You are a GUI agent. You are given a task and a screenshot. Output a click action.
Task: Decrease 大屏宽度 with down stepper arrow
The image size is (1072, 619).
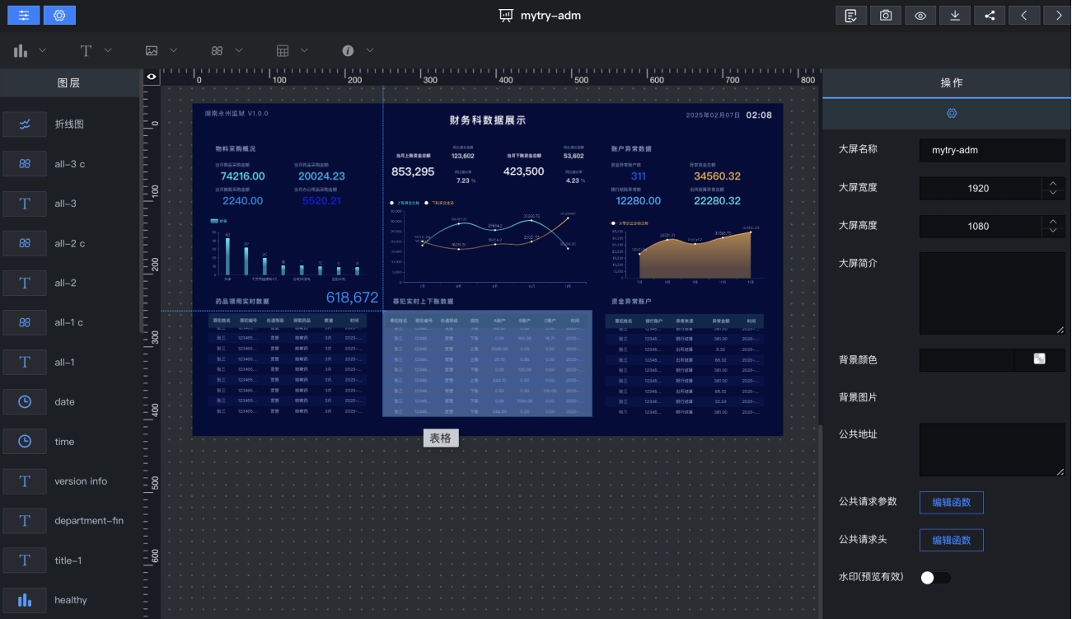coord(1053,194)
